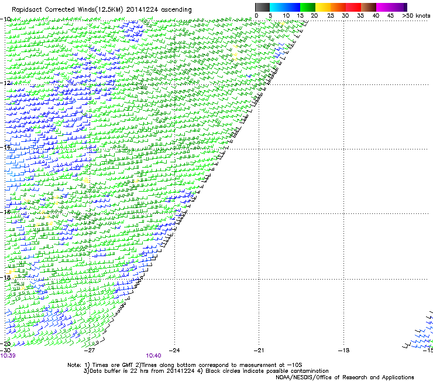Image resolution: width=433 pixels, height=381 pixels.
Task: Click the '-16' latitude axis label
Action: point(5,212)
